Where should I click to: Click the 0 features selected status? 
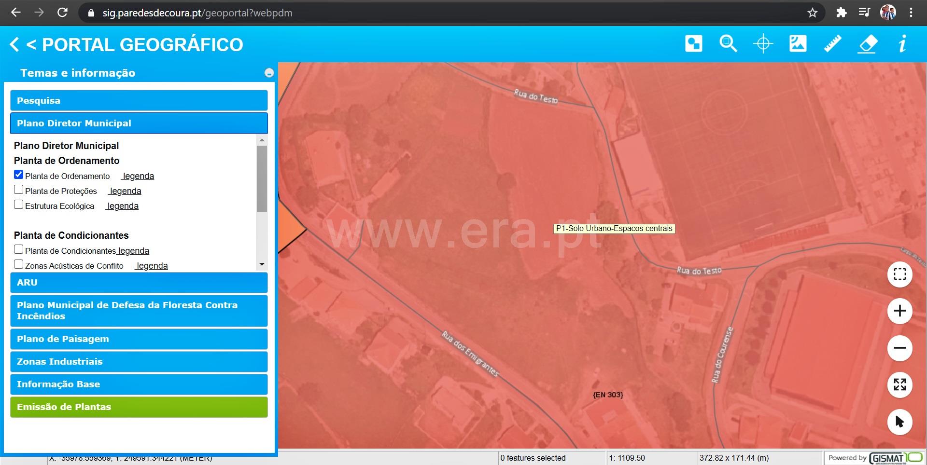tap(533, 458)
